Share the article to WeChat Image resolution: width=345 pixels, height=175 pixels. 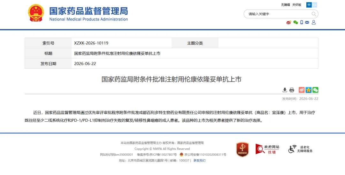pos(315,90)
